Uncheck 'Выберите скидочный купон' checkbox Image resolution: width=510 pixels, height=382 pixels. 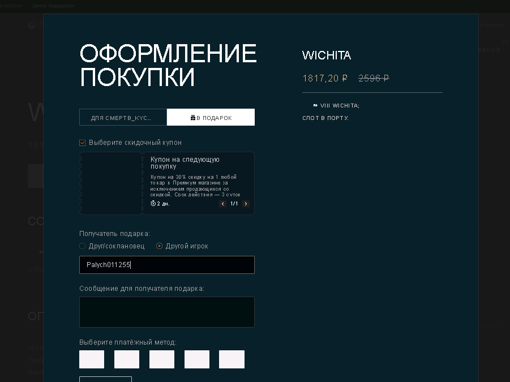click(82, 143)
